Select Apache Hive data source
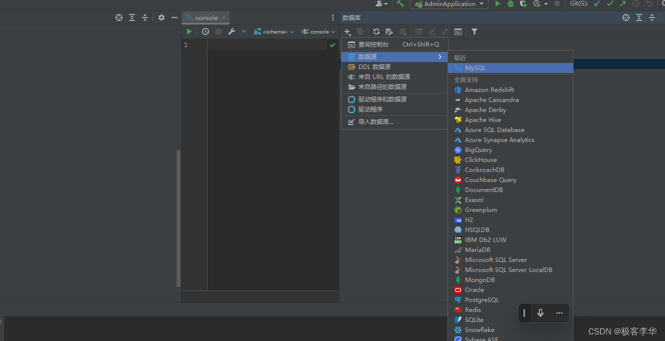This screenshot has width=665, height=341. point(510,120)
